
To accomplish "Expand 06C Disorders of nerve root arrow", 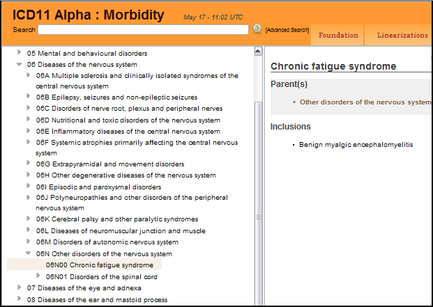I will click(x=29, y=107).
